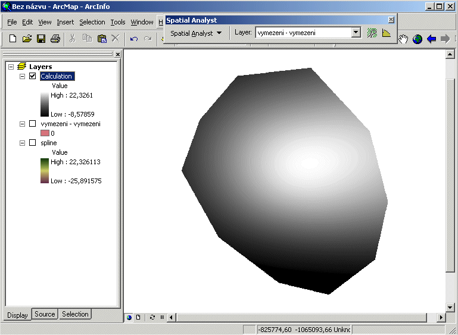The height and width of the screenshot is (335, 458).
Task: Switch to the Source tab
Action: (x=45, y=314)
